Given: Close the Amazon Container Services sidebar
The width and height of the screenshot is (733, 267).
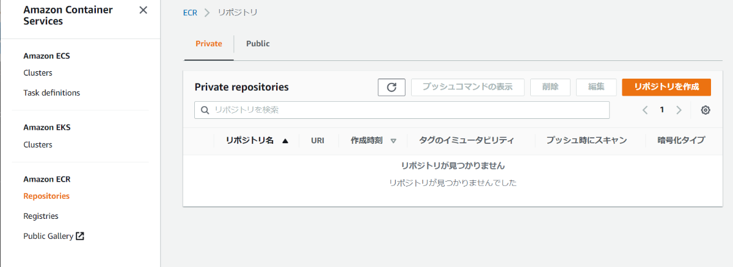Looking at the screenshot, I should coord(143,10).
